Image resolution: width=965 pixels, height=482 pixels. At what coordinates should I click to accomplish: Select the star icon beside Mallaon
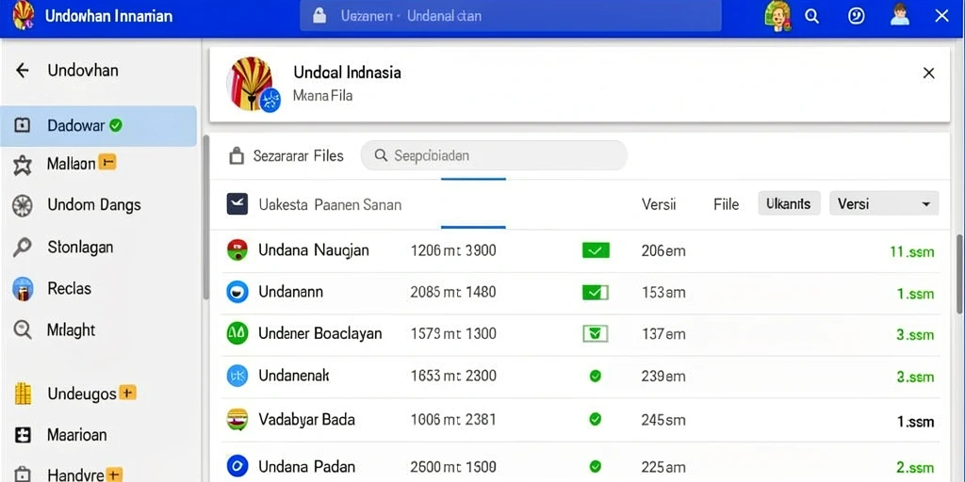point(23,165)
